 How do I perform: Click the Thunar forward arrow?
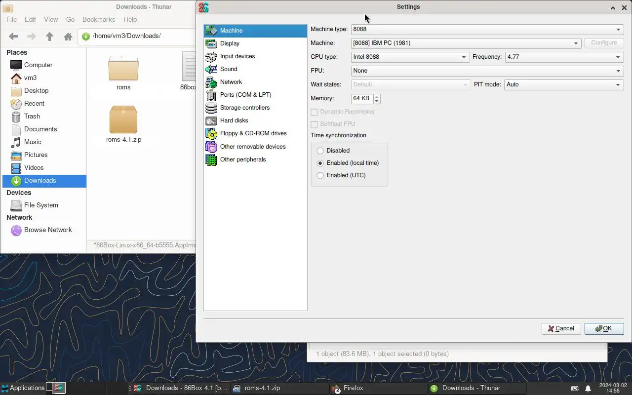(x=31, y=36)
